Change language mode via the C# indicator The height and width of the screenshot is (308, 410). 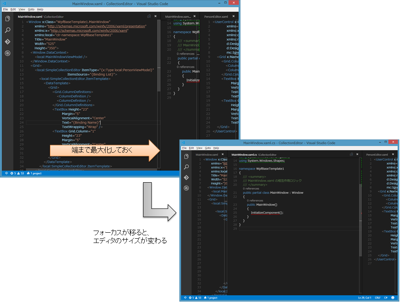coord(386,298)
